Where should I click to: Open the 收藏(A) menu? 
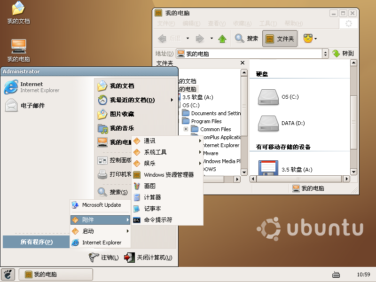[x=243, y=23]
